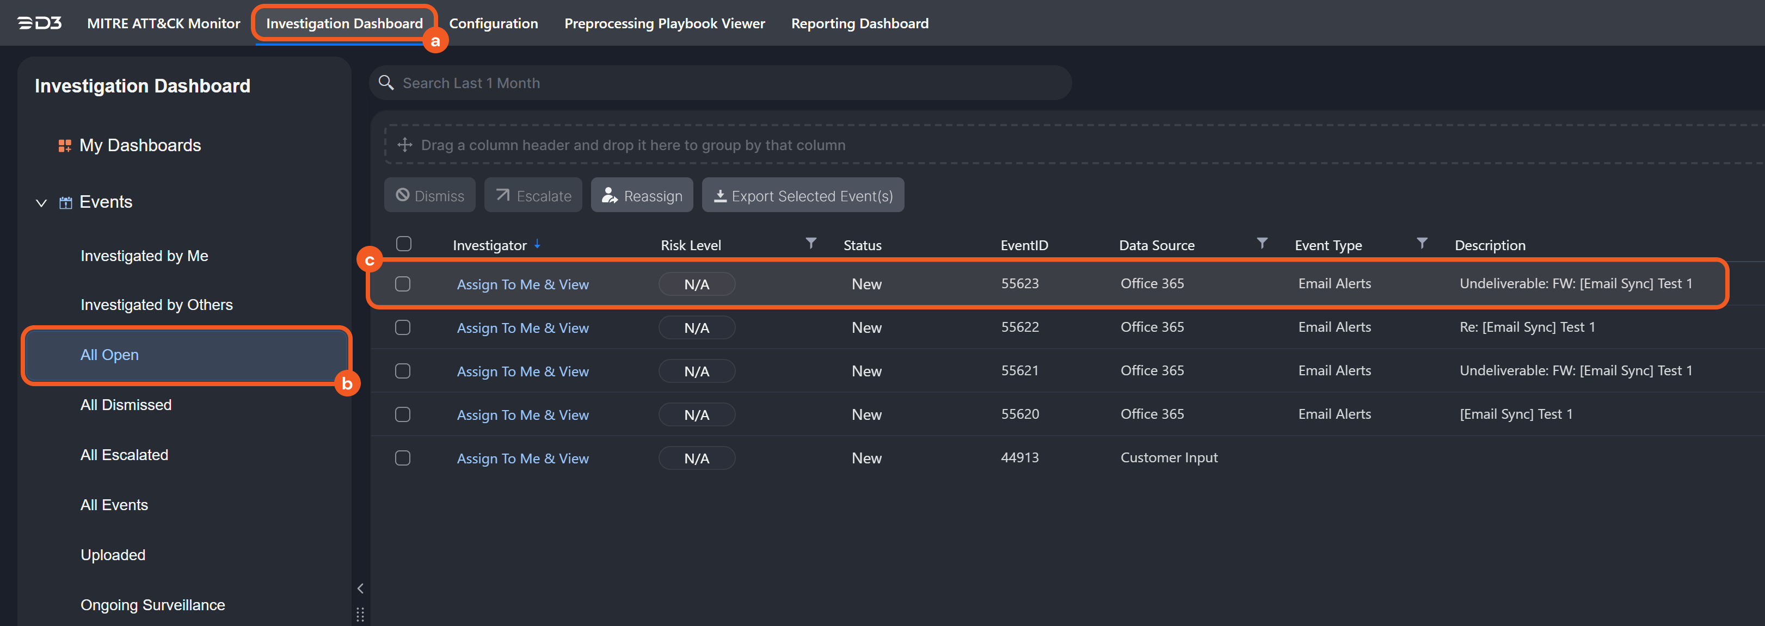This screenshot has width=1765, height=626.
Task: Click Assign To Me & View for 55622
Action: coord(522,328)
